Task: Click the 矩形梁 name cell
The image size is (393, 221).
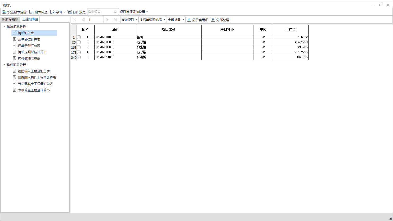Action: tap(169, 52)
